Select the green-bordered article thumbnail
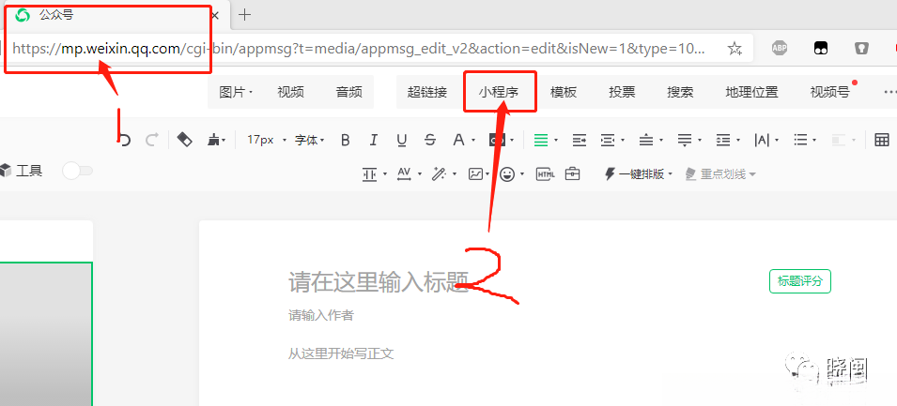The width and height of the screenshot is (897, 406). pyautogui.click(x=46, y=334)
